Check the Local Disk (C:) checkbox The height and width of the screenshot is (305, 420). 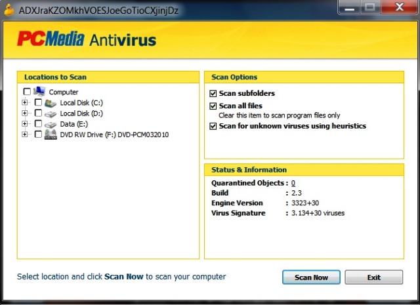point(38,103)
